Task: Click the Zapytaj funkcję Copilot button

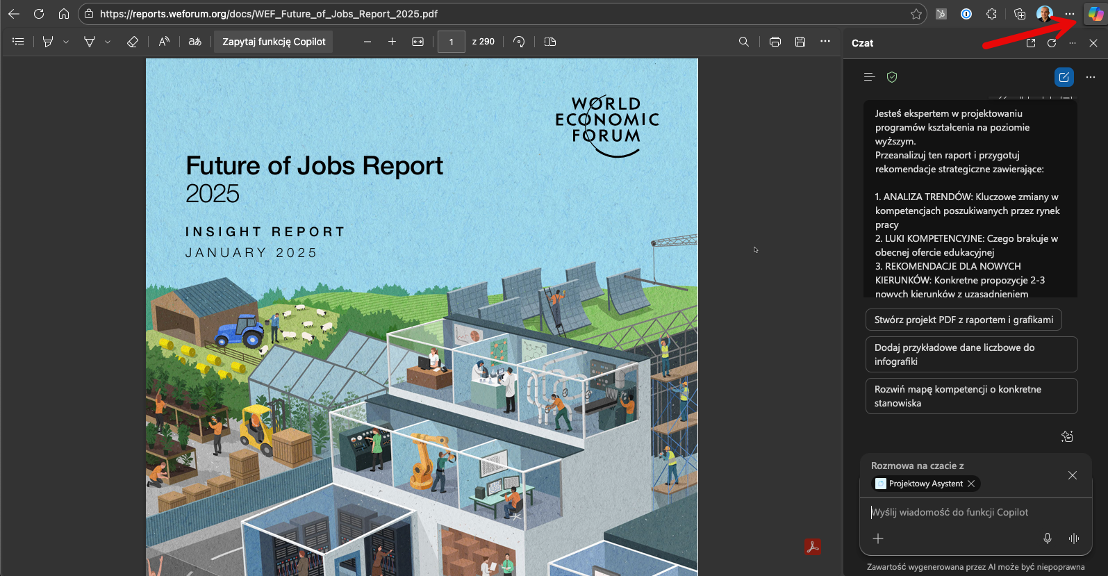Action: tap(274, 42)
